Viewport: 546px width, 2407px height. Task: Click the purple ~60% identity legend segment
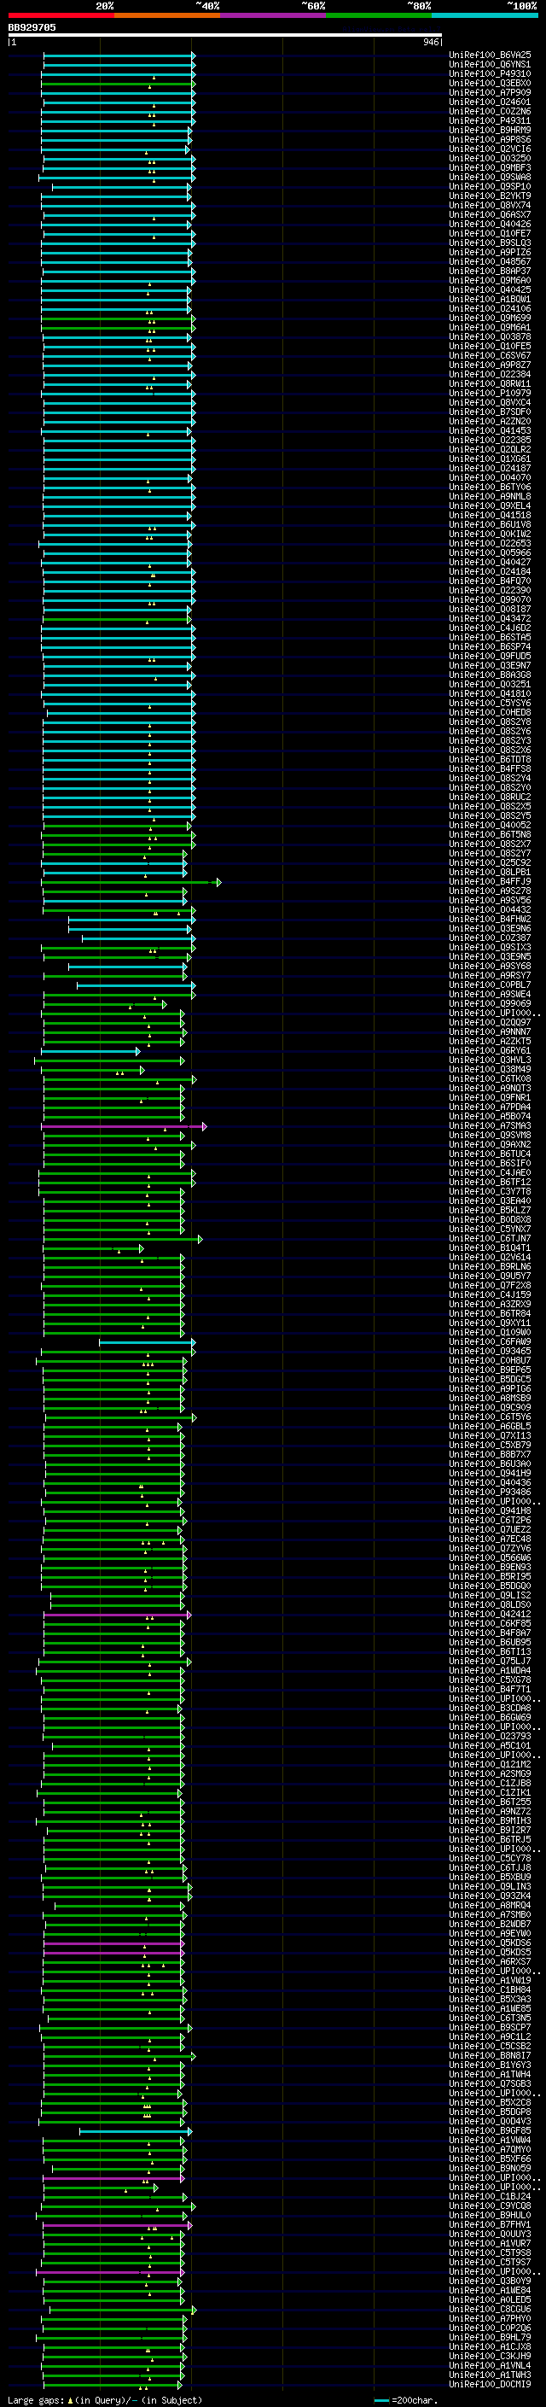point(272,15)
